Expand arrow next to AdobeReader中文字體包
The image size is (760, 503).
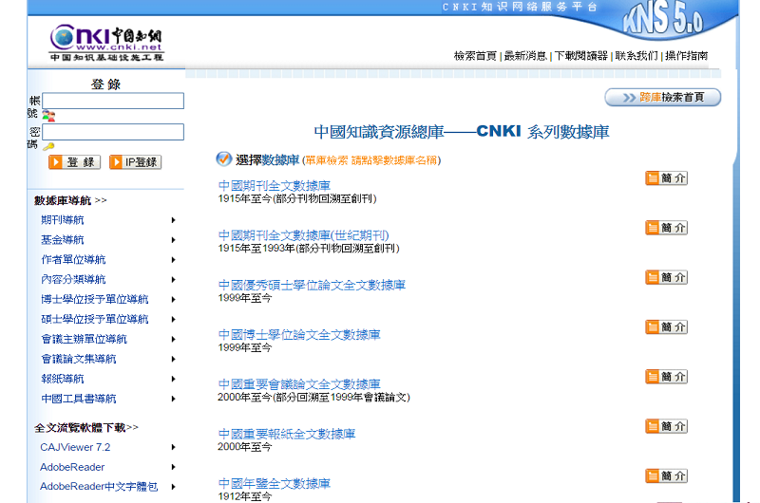pyautogui.click(x=173, y=487)
